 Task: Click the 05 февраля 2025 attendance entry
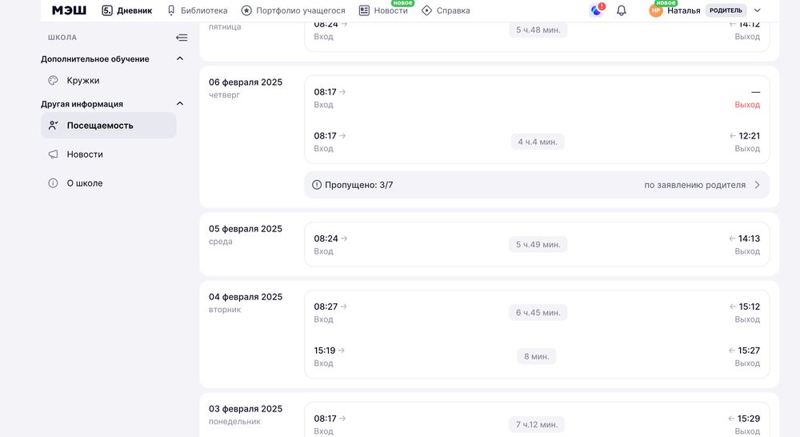[536, 244]
